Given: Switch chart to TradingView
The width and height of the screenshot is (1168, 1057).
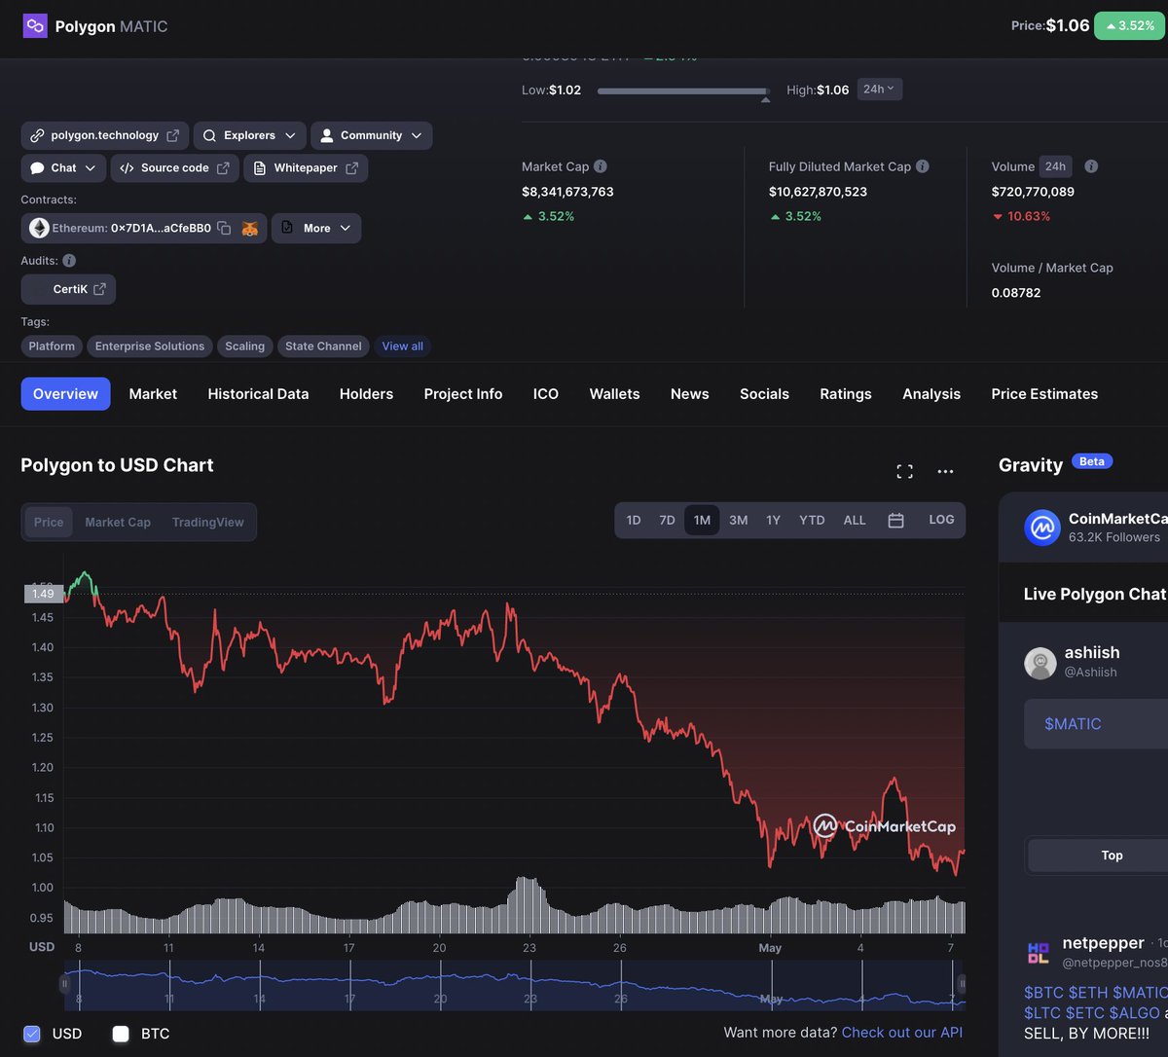Looking at the screenshot, I should coord(208,522).
